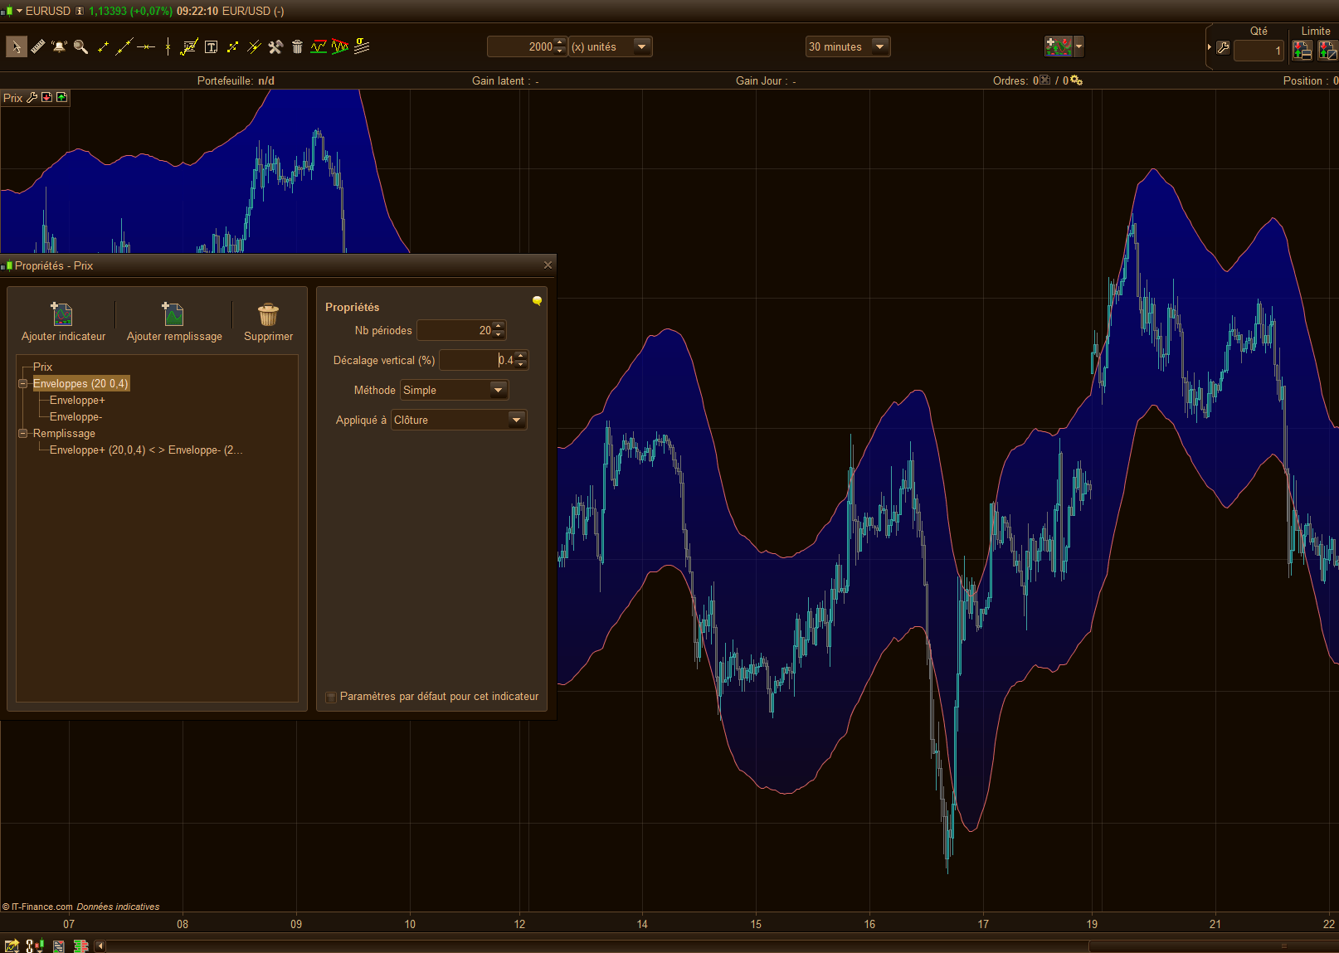Image resolution: width=1339 pixels, height=953 pixels.
Task: Select the extended trend line tool
Action: pyautogui.click(x=124, y=46)
